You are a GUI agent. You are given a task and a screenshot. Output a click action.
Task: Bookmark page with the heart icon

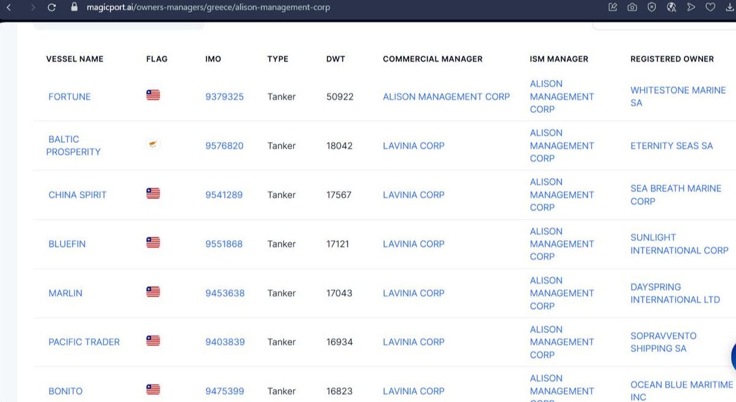pyautogui.click(x=710, y=7)
